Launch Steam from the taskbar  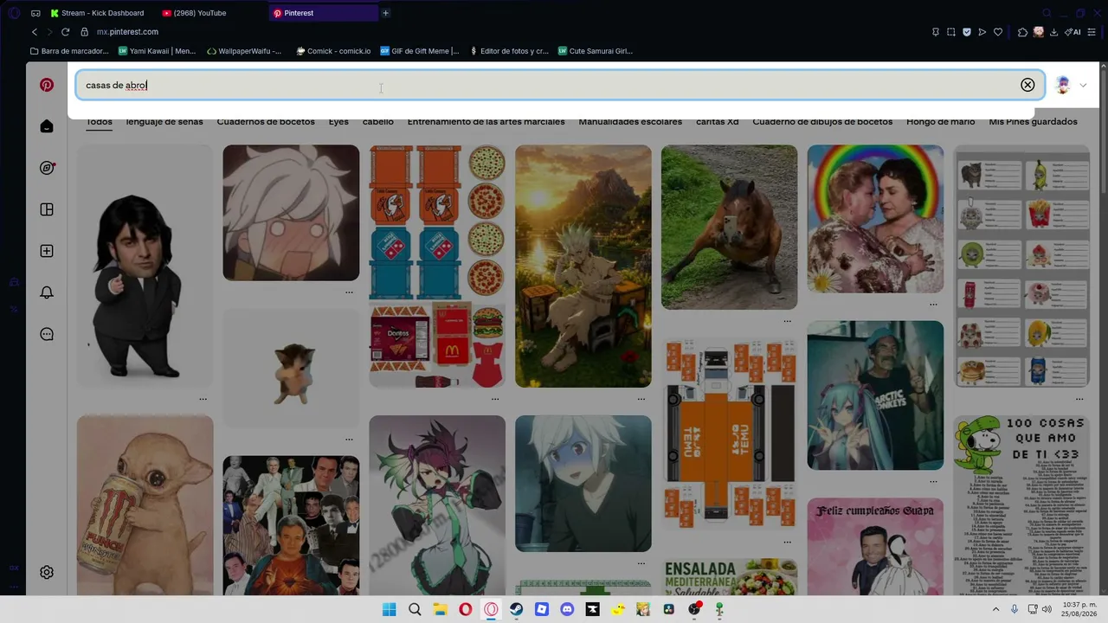point(517,609)
